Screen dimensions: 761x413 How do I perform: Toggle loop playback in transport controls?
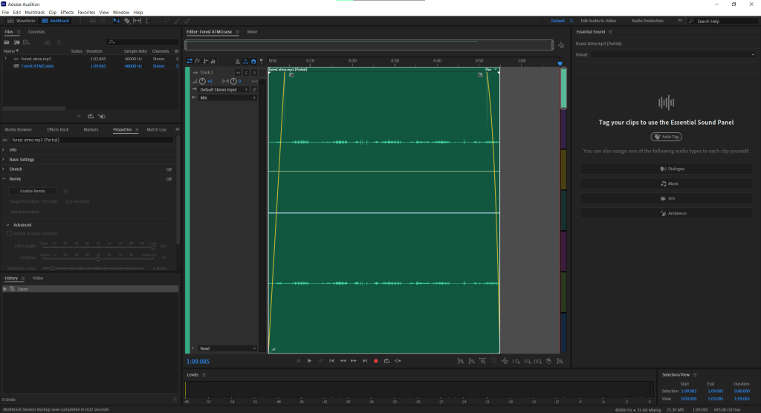386,361
